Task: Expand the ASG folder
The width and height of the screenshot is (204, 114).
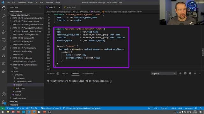Action: [x=26, y=68]
